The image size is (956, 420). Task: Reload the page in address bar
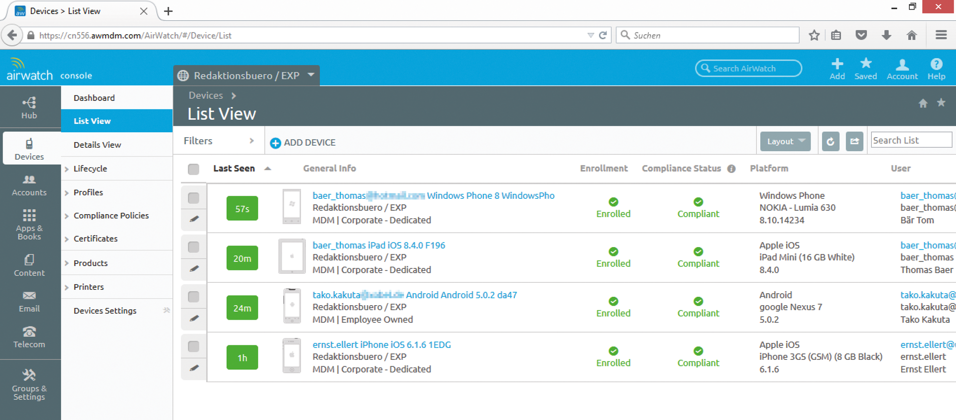[603, 35]
